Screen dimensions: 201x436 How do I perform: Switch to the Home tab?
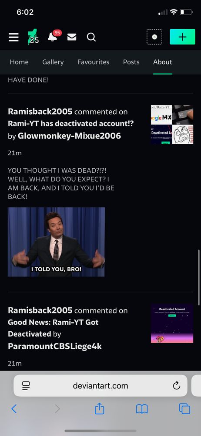click(19, 62)
